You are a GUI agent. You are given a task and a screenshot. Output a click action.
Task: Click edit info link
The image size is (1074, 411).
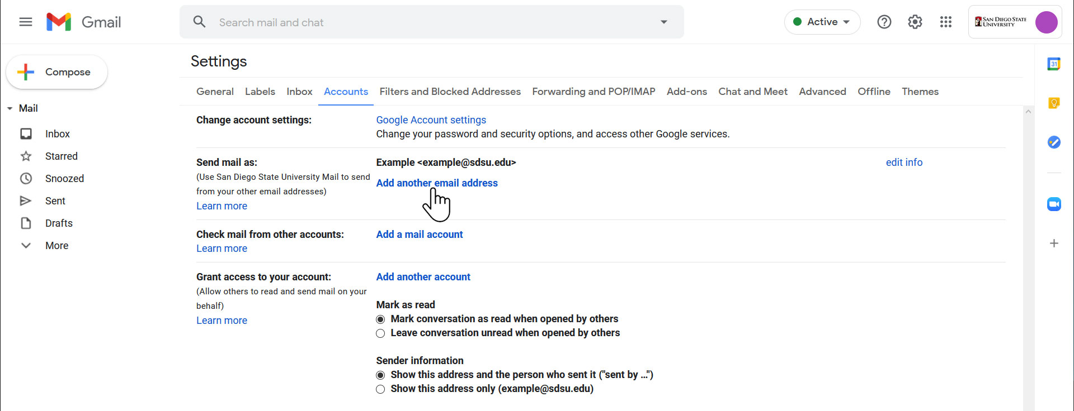[x=904, y=163]
